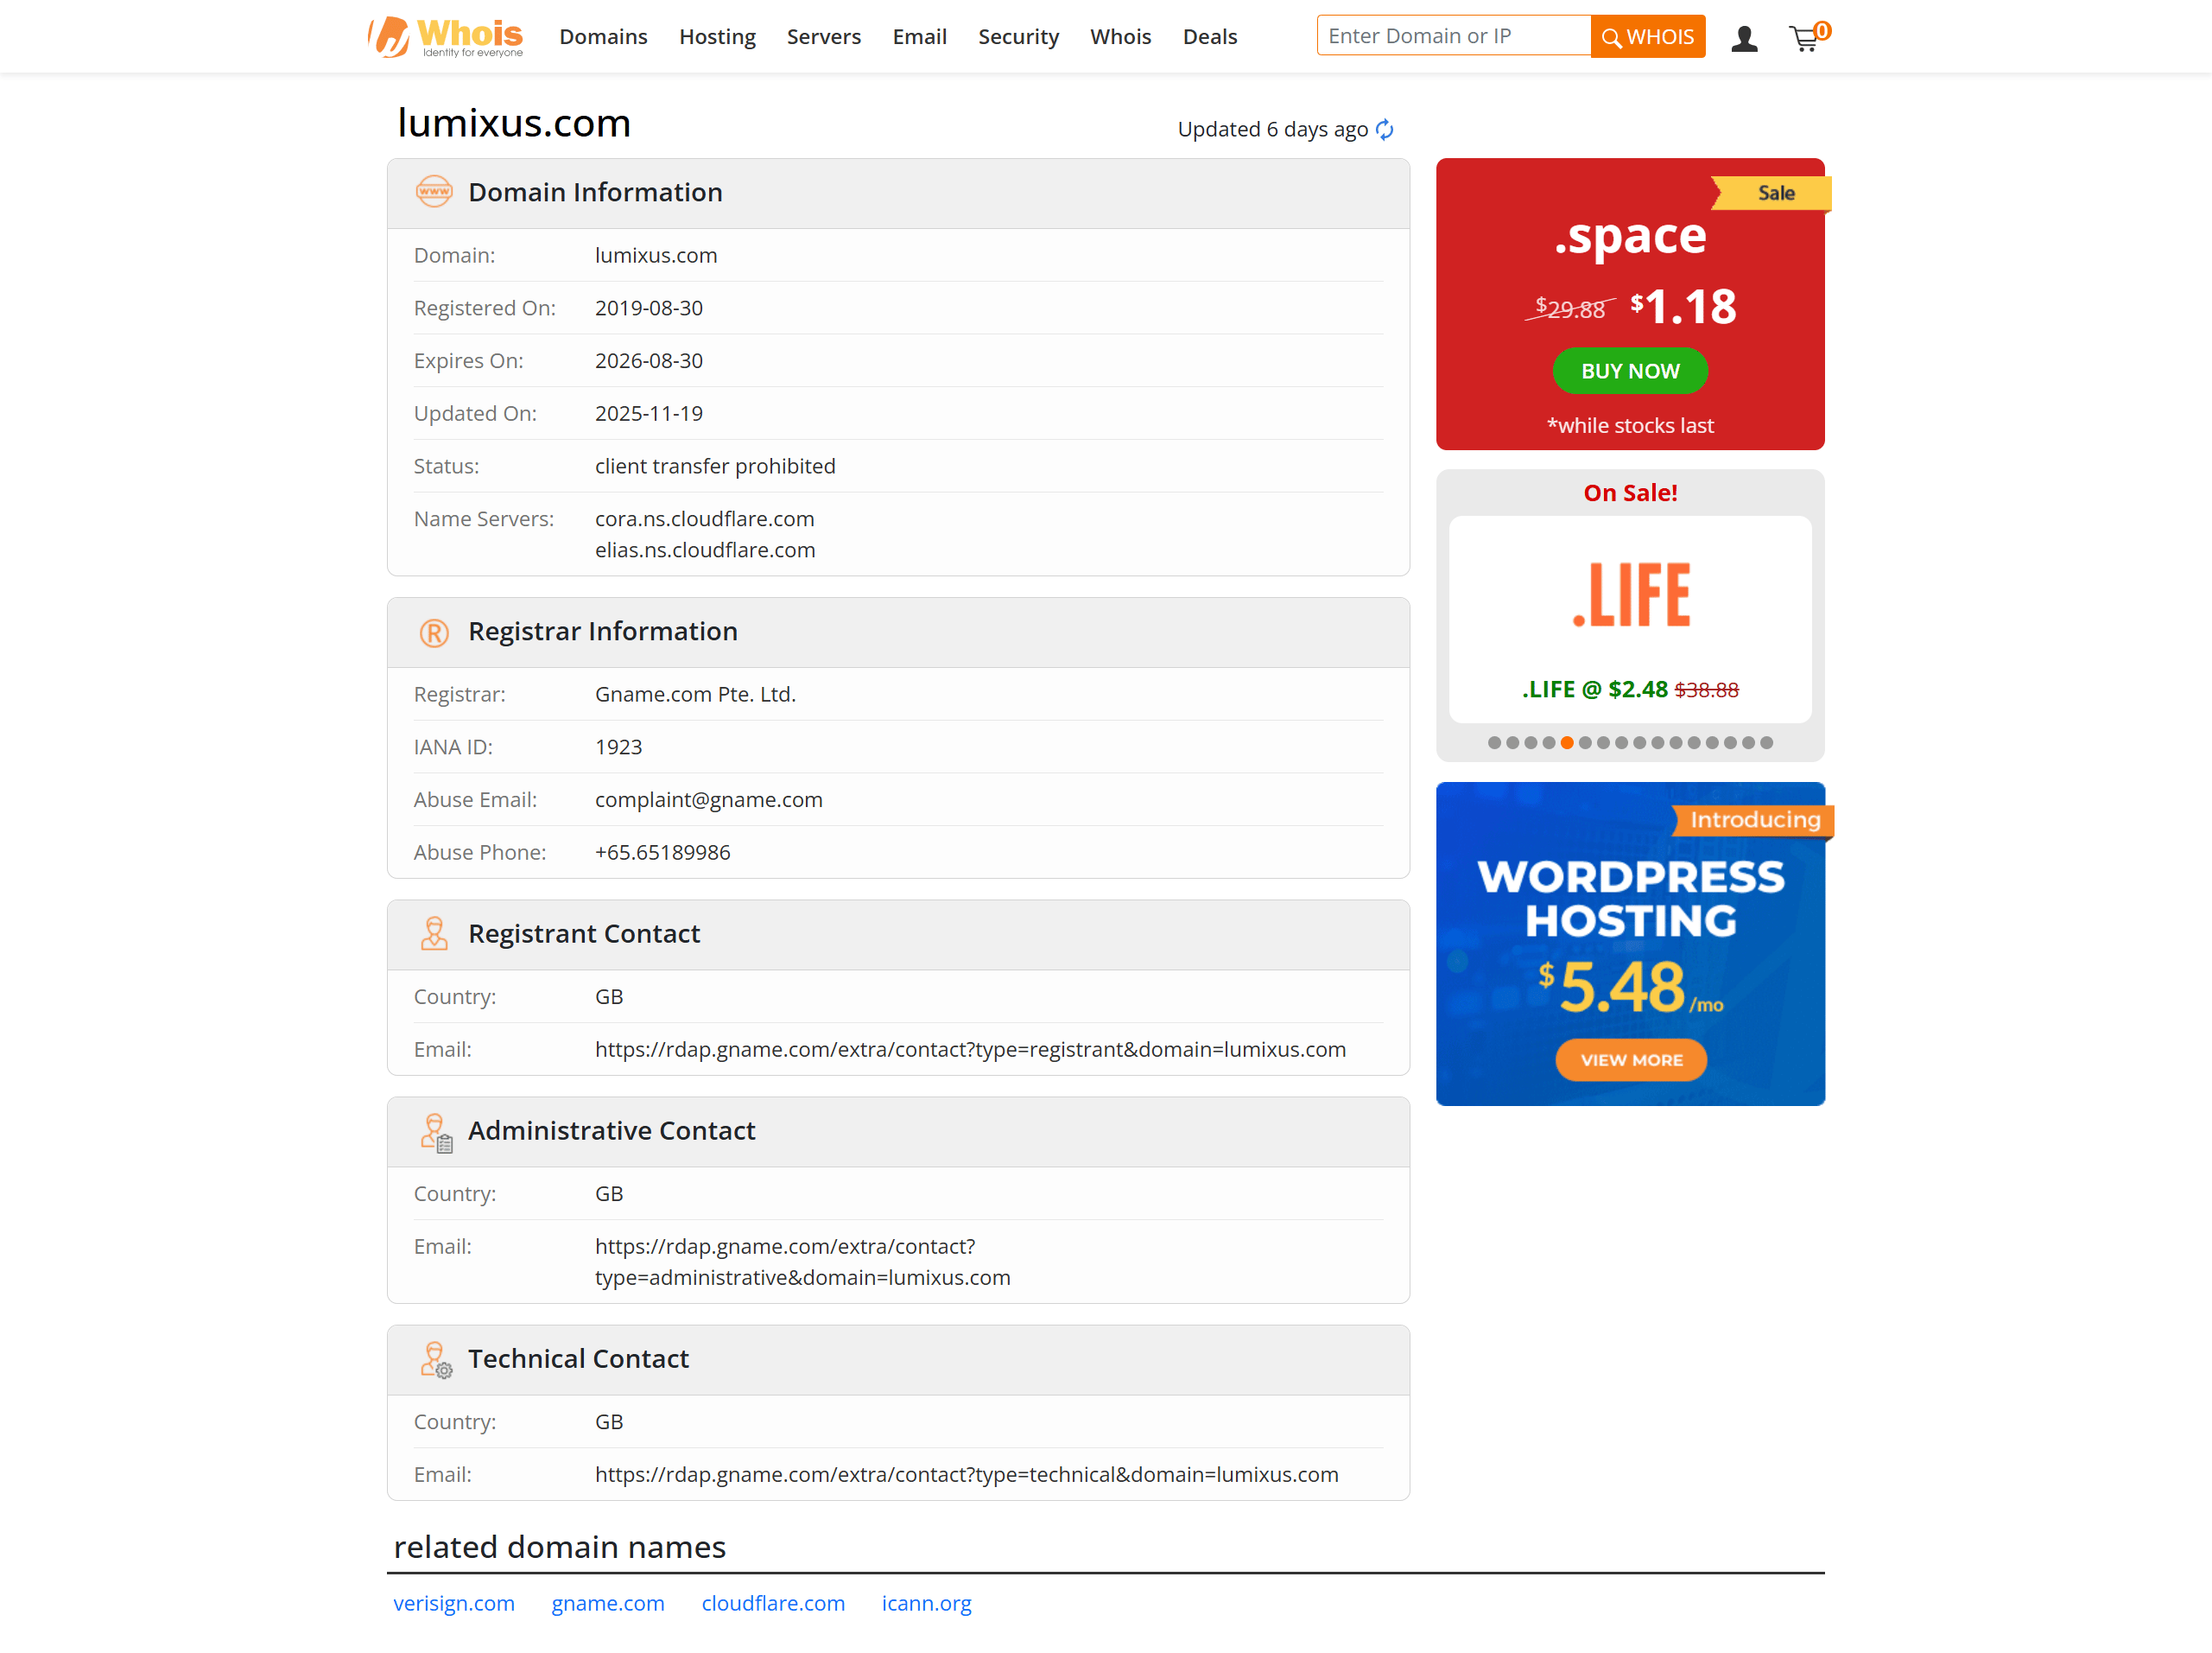The image size is (2212, 1653).
Task: Click VIEW MORE on WordPress Hosting banner
Action: coord(1630,1059)
